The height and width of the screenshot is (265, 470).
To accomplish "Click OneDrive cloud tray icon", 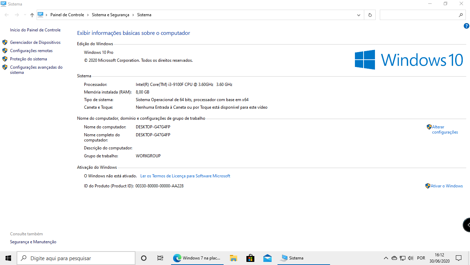I will pyautogui.click(x=394, y=258).
